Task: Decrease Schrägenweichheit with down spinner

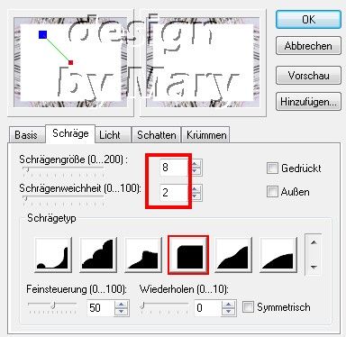Action: coord(196,196)
